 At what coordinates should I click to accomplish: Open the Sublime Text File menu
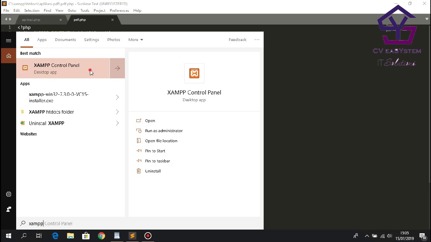[6, 10]
